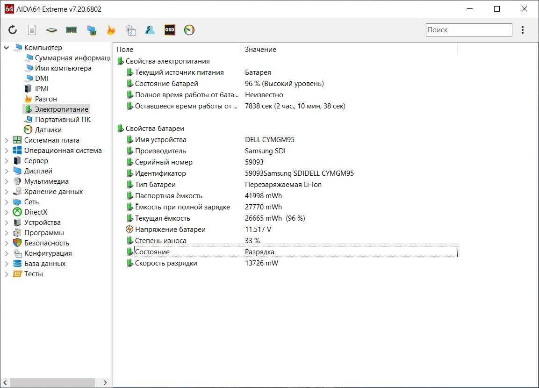Click the tree scrollbar left arrow
This screenshot has height=388, width=539.
click(5, 382)
